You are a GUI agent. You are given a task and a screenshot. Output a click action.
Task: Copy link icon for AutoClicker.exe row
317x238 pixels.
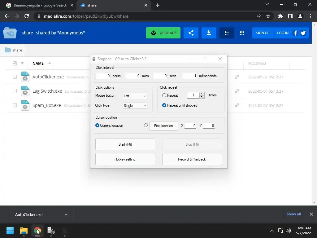[x=237, y=77]
